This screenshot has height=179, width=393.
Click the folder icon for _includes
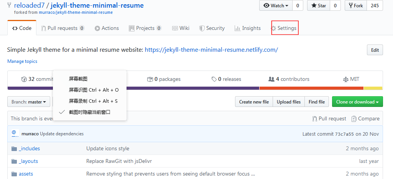[x=14, y=149]
